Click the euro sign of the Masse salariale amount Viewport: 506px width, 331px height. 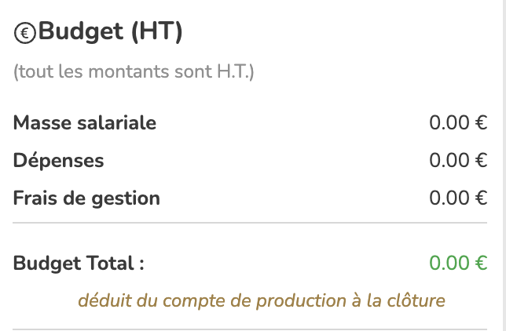coord(482,123)
